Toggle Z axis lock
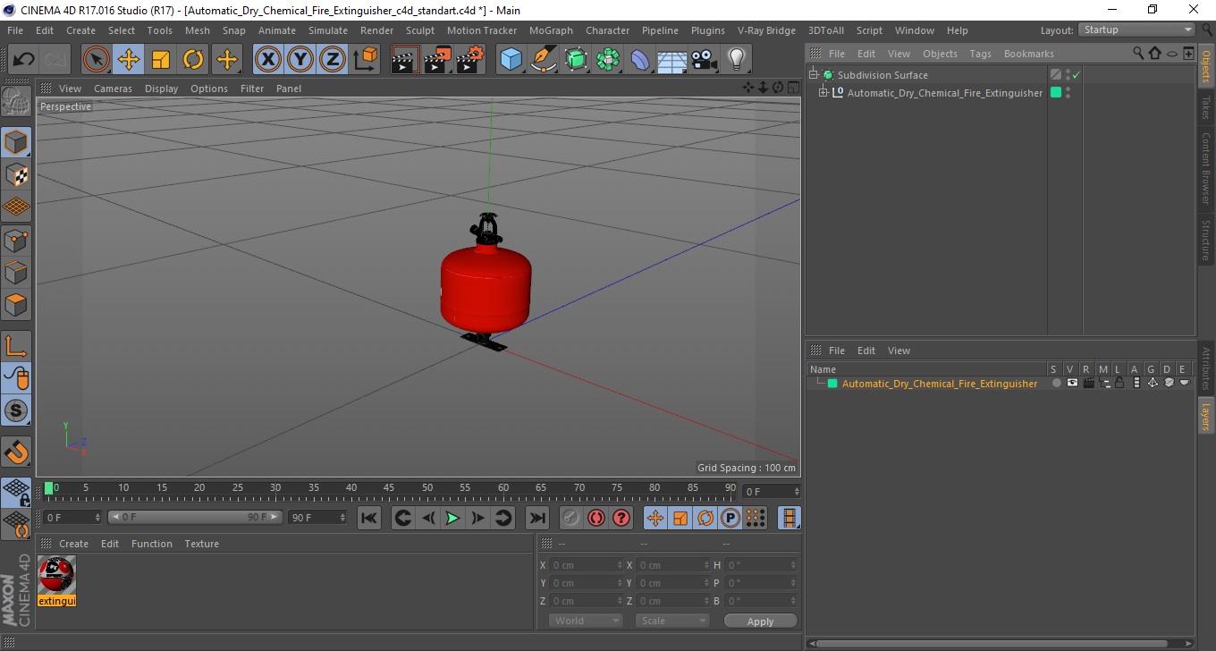 (x=333, y=60)
